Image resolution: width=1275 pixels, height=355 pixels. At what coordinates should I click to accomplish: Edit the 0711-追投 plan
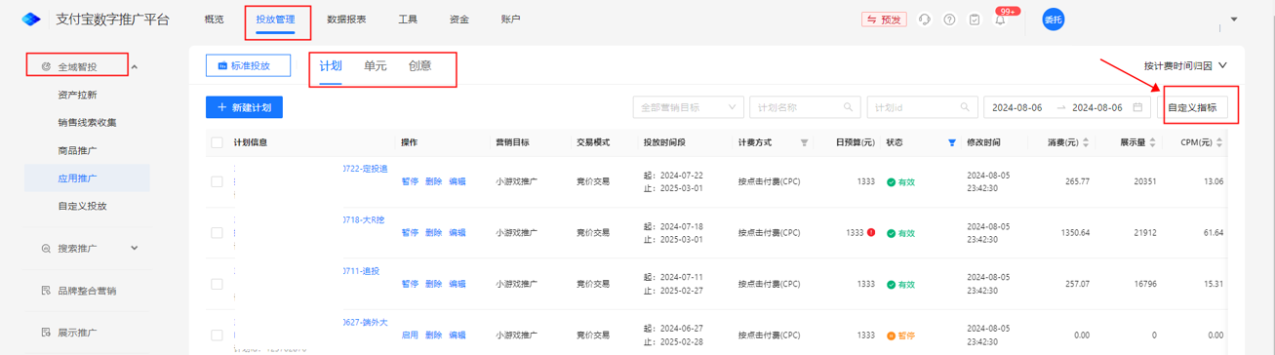click(x=457, y=284)
